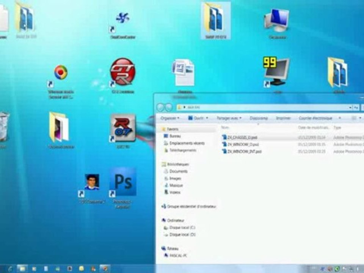Click the Diaporama toolbar button

[259, 118]
